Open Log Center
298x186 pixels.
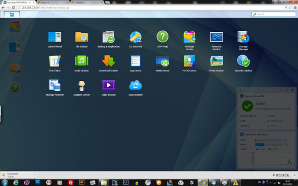point(136,63)
